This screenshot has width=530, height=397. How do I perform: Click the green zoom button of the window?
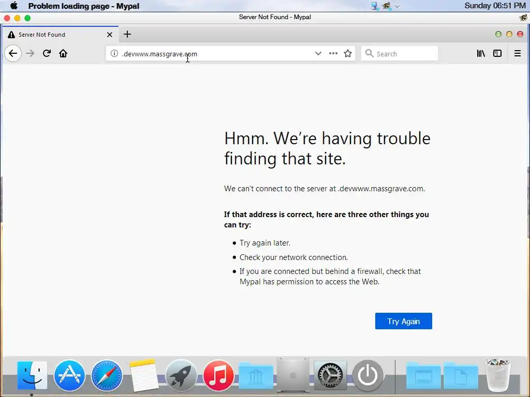pos(28,18)
